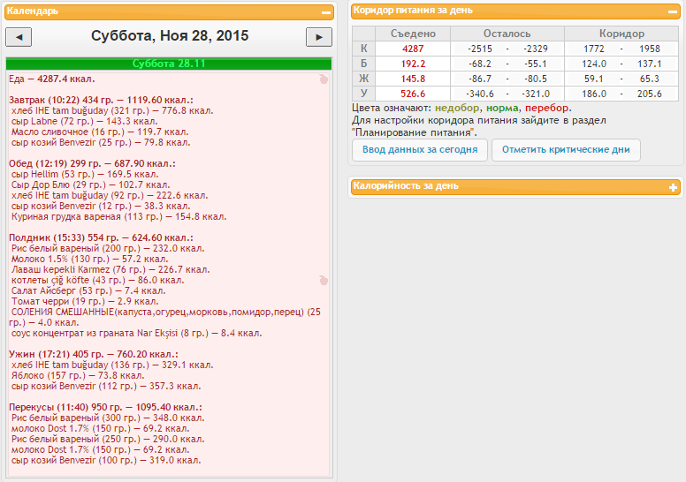
Task: Select the Томат черри (19 гр.) entry
Action: (x=85, y=302)
